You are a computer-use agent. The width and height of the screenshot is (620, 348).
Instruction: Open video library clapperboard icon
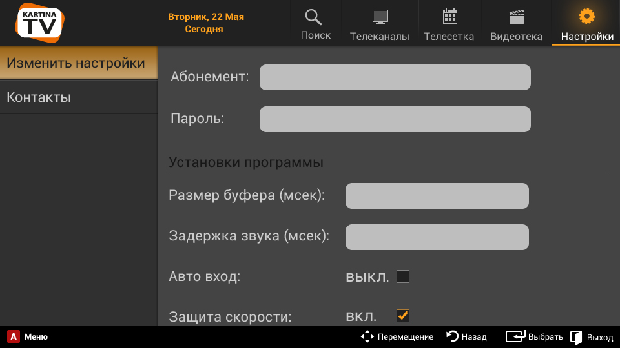click(x=516, y=17)
